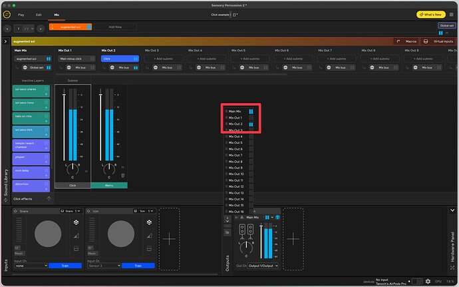Click the tom input stacked-layers icon

coord(149,248)
